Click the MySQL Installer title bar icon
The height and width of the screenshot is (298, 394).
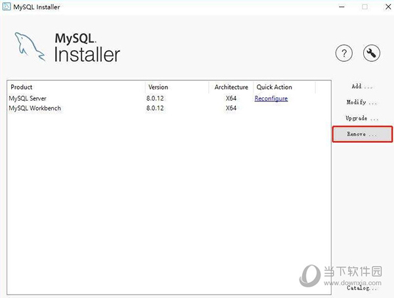(7, 7)
